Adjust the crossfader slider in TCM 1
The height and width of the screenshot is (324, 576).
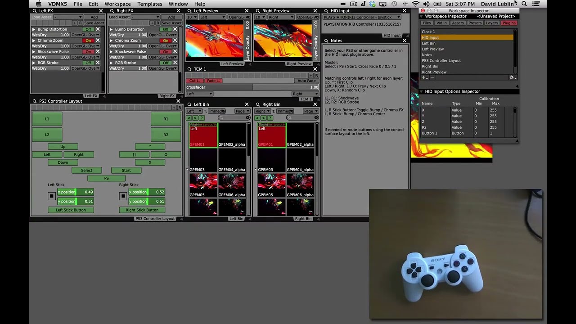pos(252,87)
